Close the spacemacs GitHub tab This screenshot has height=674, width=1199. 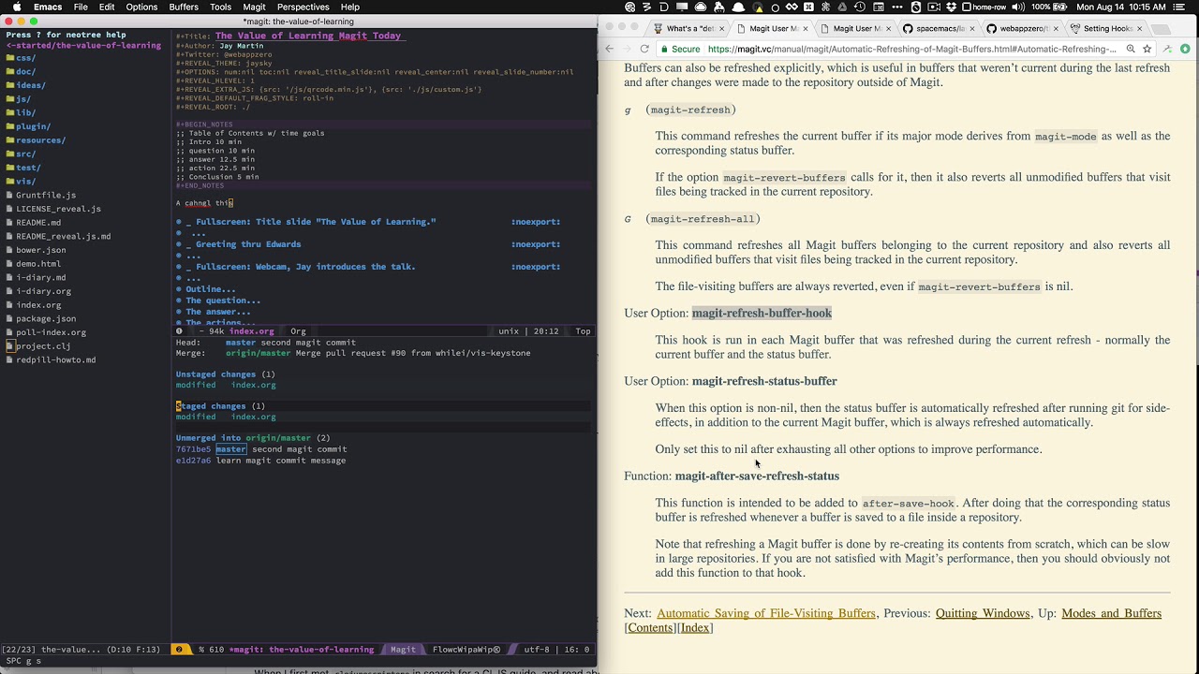(972, 28)
